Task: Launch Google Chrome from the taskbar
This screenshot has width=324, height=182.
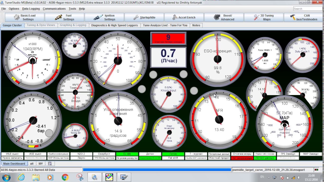Action: 65,177
